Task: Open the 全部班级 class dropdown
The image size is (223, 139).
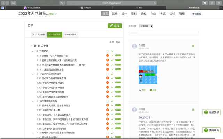Action: pos(146,26)
